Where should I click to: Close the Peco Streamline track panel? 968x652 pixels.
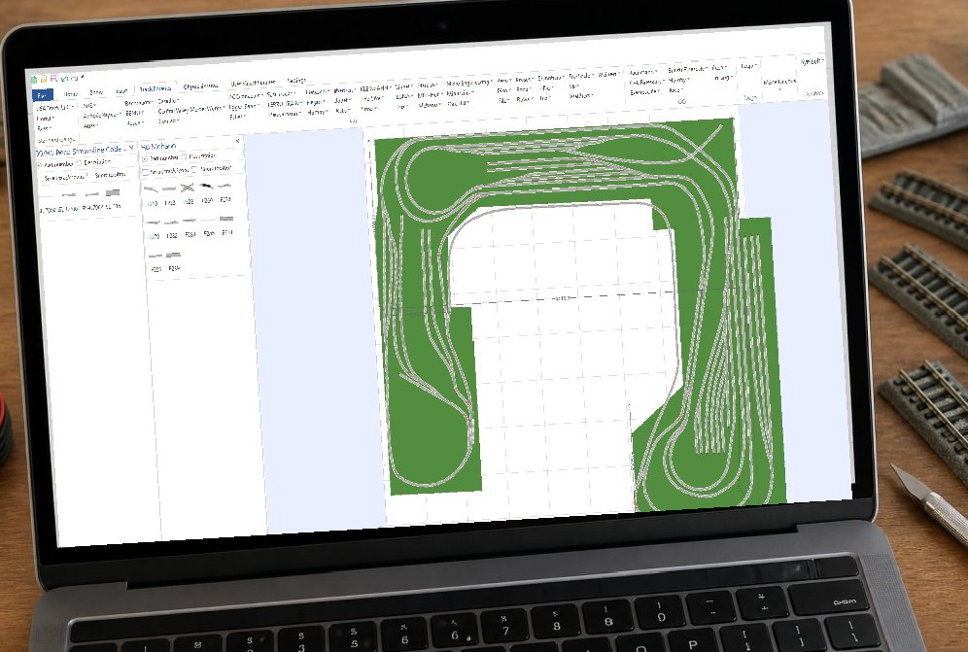point(131,148)
